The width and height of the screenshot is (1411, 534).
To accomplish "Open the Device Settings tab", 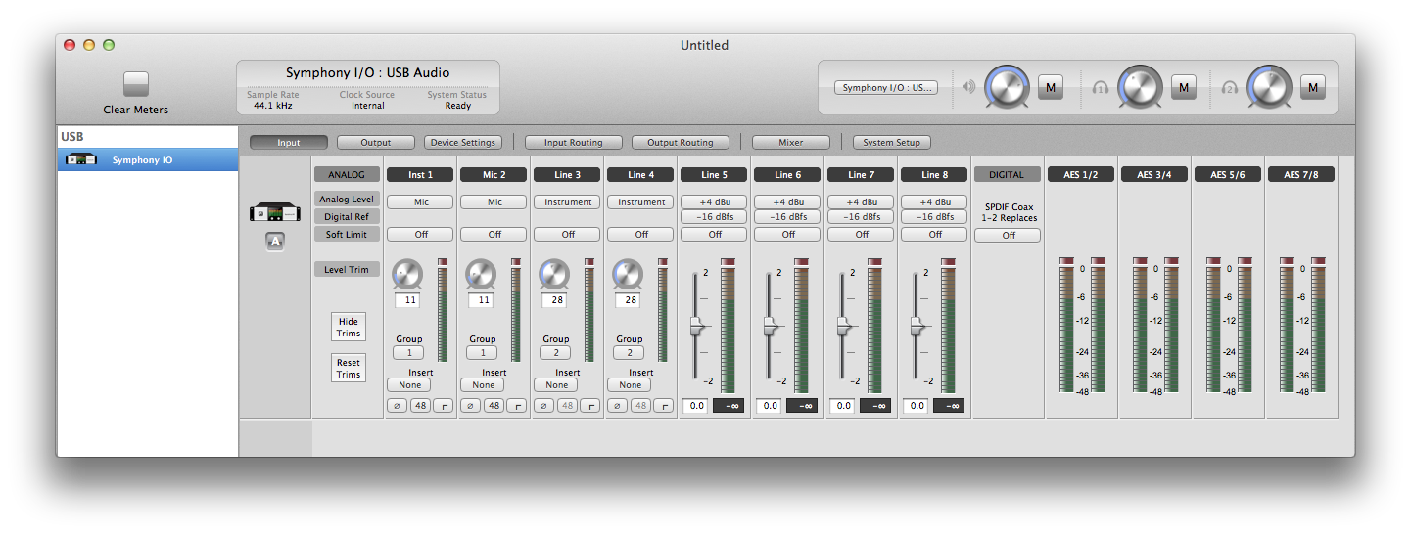I will click(464, 143).
